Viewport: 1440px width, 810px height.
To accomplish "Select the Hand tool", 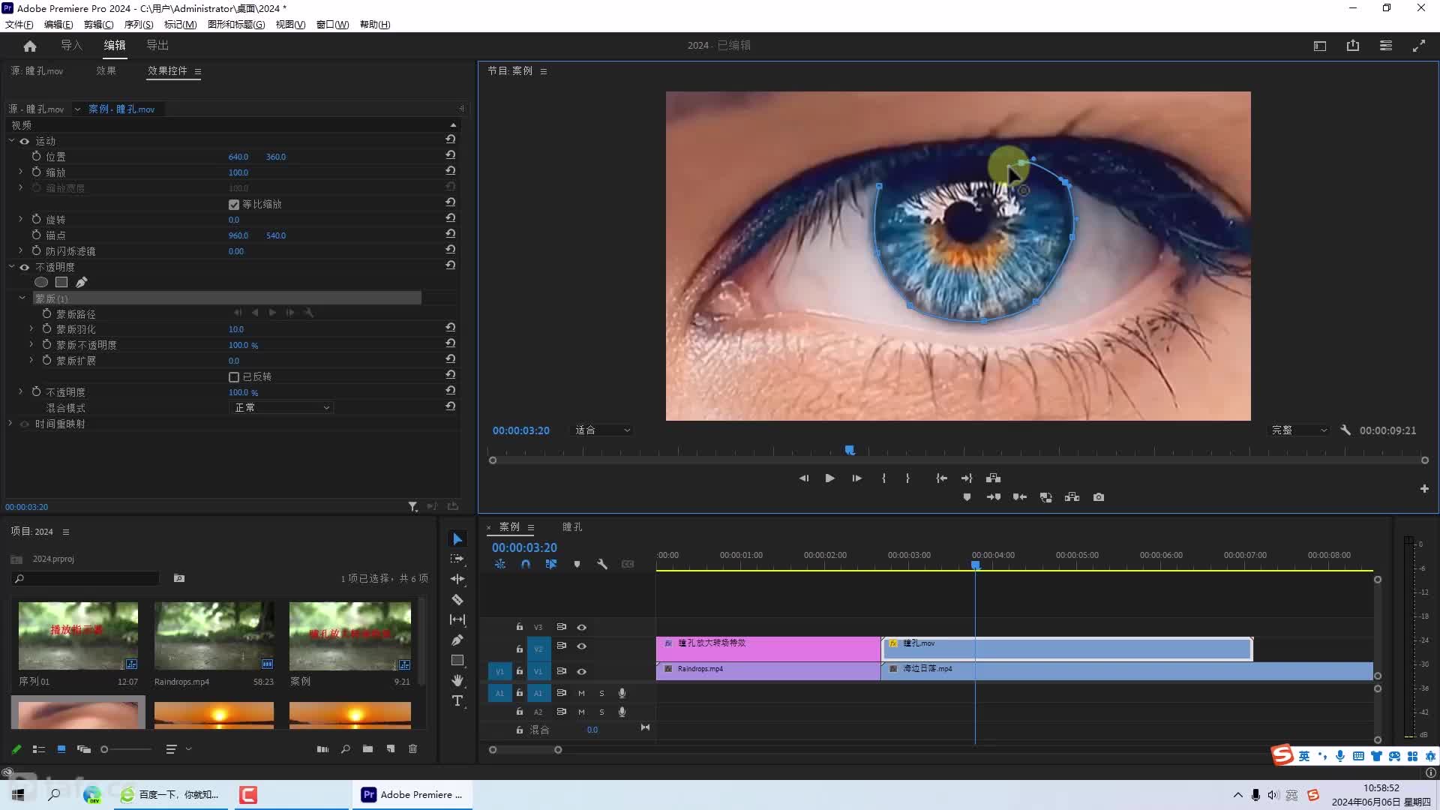I will pos(457,680).
